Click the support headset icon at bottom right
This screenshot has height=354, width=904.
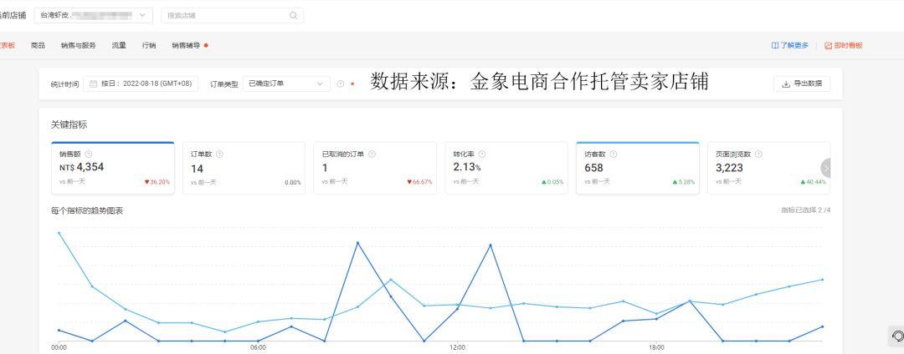[897, 336]
